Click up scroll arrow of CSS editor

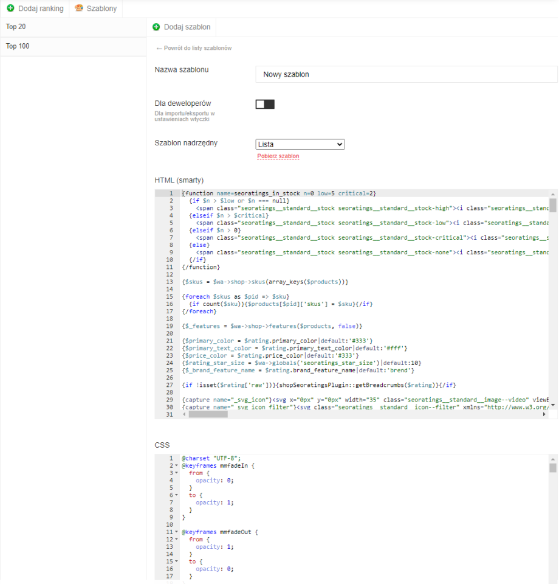coord(553,458)
